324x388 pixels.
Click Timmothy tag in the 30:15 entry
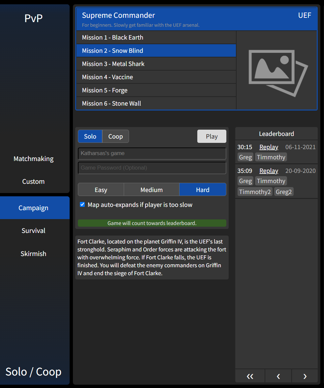coord(271,157)
